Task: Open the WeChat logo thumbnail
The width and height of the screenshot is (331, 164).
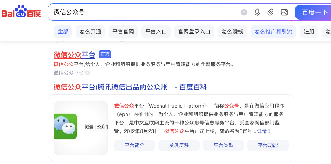Action: point(81,128)
